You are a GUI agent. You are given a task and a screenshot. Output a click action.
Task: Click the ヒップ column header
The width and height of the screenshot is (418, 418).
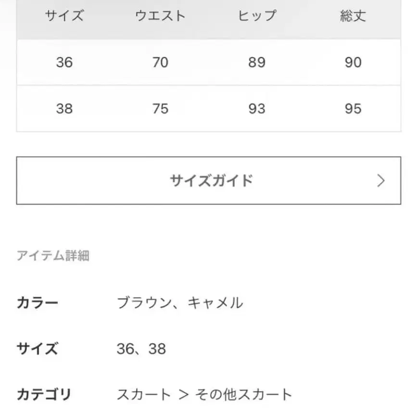[256, 16]
